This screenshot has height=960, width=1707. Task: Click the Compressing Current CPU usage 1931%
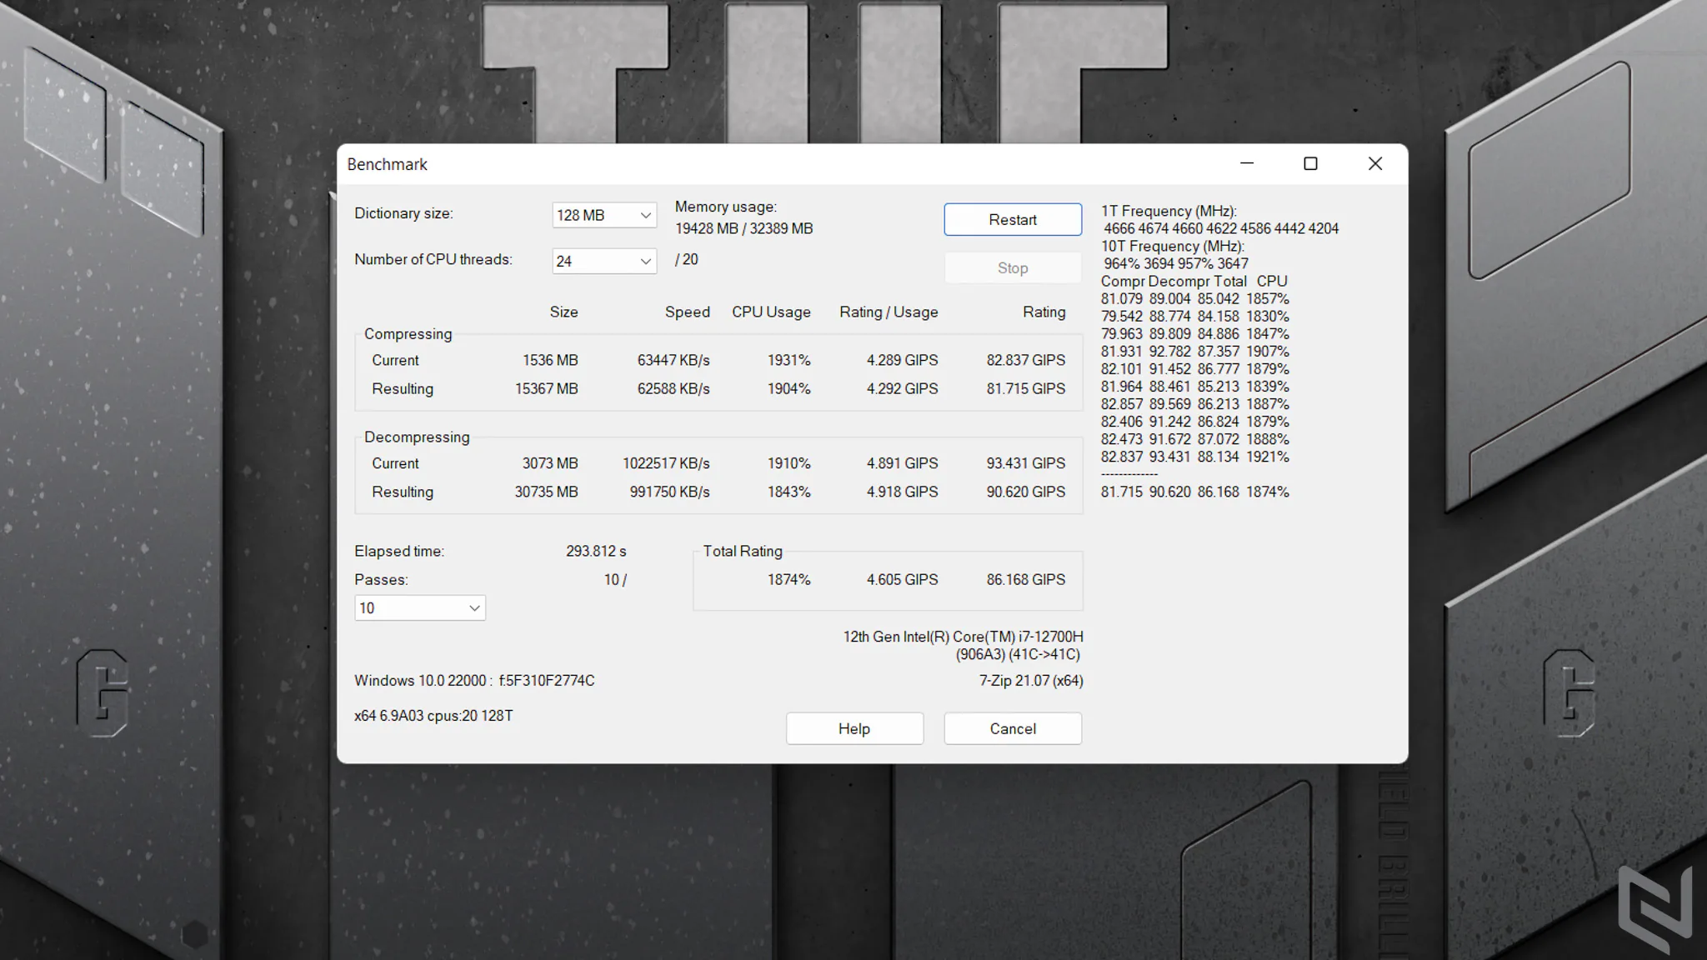click(788, 360)
